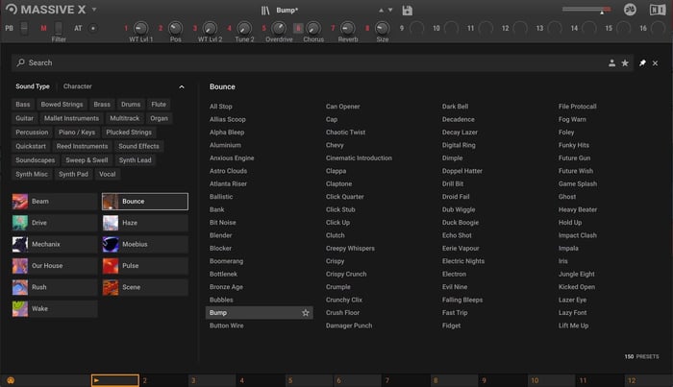Click the Massive X logo icon
Screen dimensions: 673x387
point(12,9)
